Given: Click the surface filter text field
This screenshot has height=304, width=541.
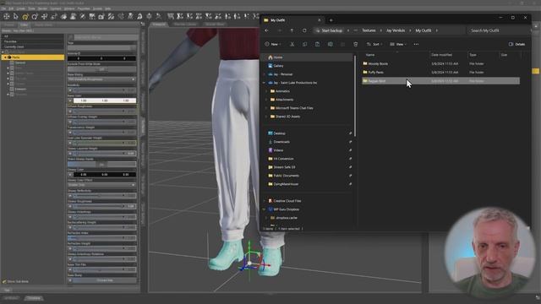Looking at the screenshot, I should [105, 37].
